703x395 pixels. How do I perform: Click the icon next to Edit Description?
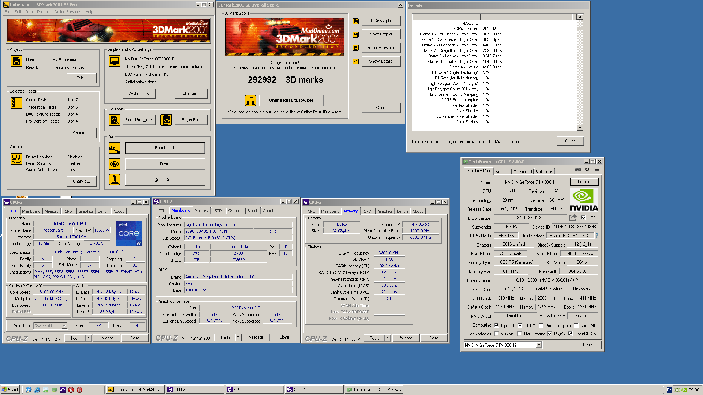(356, 21)
